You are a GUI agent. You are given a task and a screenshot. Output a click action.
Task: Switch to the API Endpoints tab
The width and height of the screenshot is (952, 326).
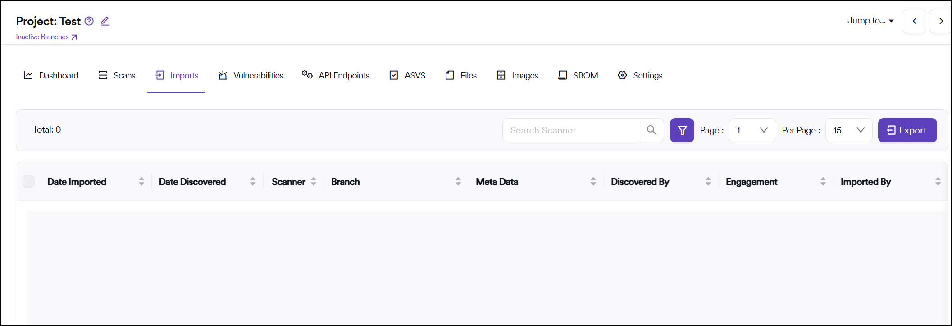pos(336,75)
